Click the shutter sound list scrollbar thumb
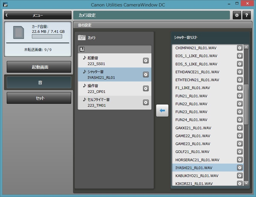This screenshot has width=256, height=197. point(246,105)
